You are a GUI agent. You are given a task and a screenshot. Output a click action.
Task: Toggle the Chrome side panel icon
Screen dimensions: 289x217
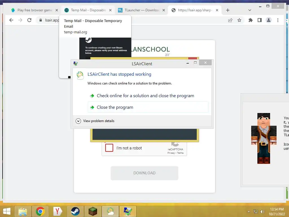260,20
